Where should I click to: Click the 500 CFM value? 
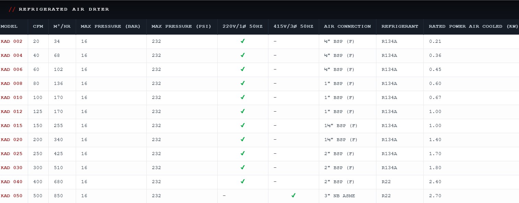click(x=38, y=196)
